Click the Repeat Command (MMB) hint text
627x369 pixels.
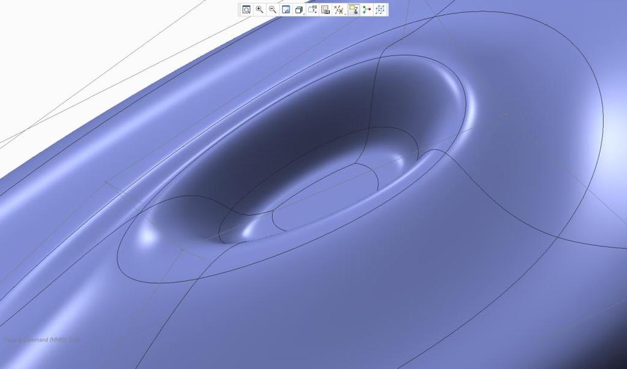pos(42,340)
